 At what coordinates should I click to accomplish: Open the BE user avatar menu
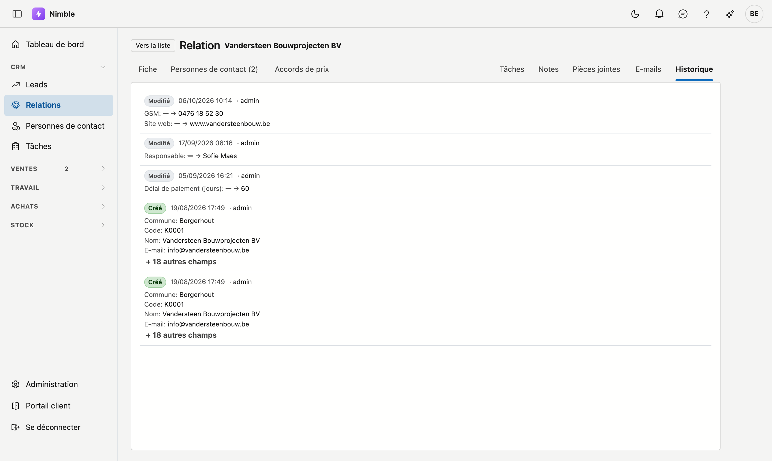point(754,14)
